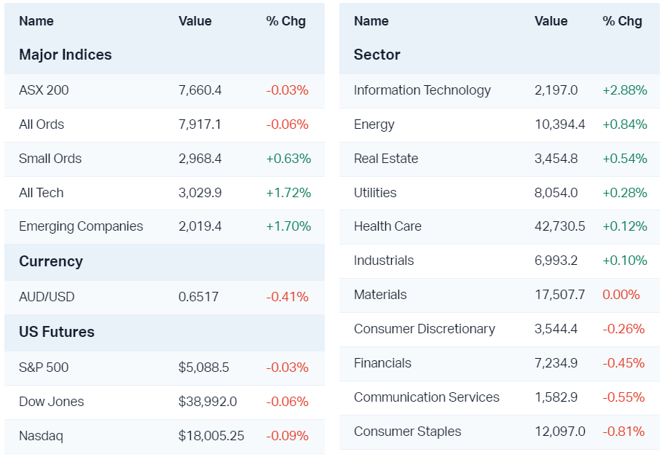The height and width of the screenshot is (465, 662).
Task: Select the AUD/USD currency pair
Action: point(47,297)
